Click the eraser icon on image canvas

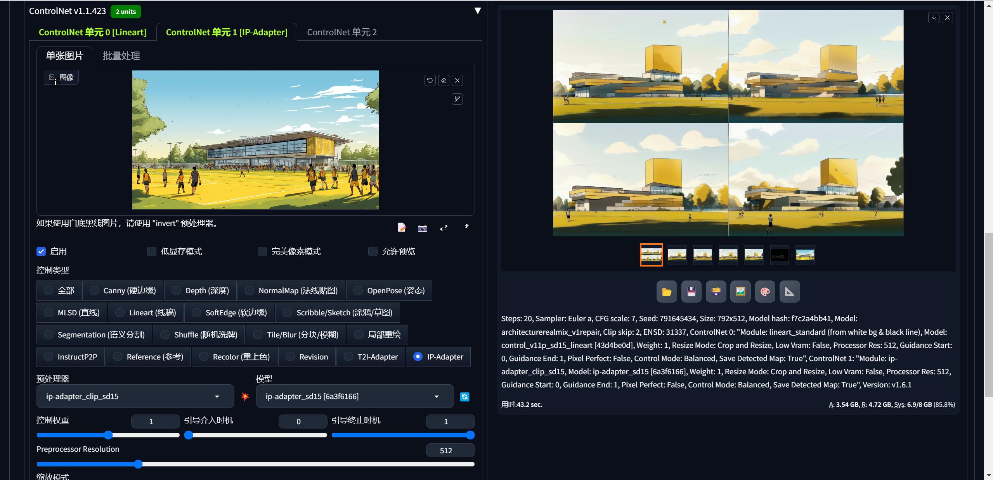pyautogui.click(x=444, y=80)
